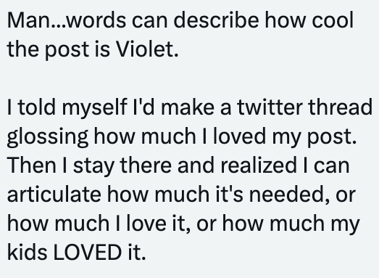Click the word "kids"
Image resolution: width=379 pixels, height=278 pixels.
click(27, 253)
